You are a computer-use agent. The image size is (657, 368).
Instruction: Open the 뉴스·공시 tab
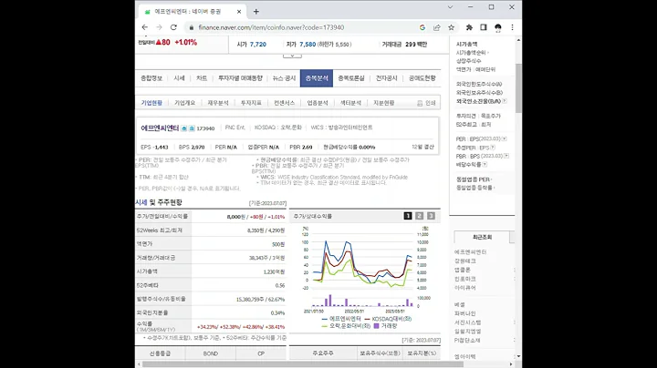click(284, 78)
